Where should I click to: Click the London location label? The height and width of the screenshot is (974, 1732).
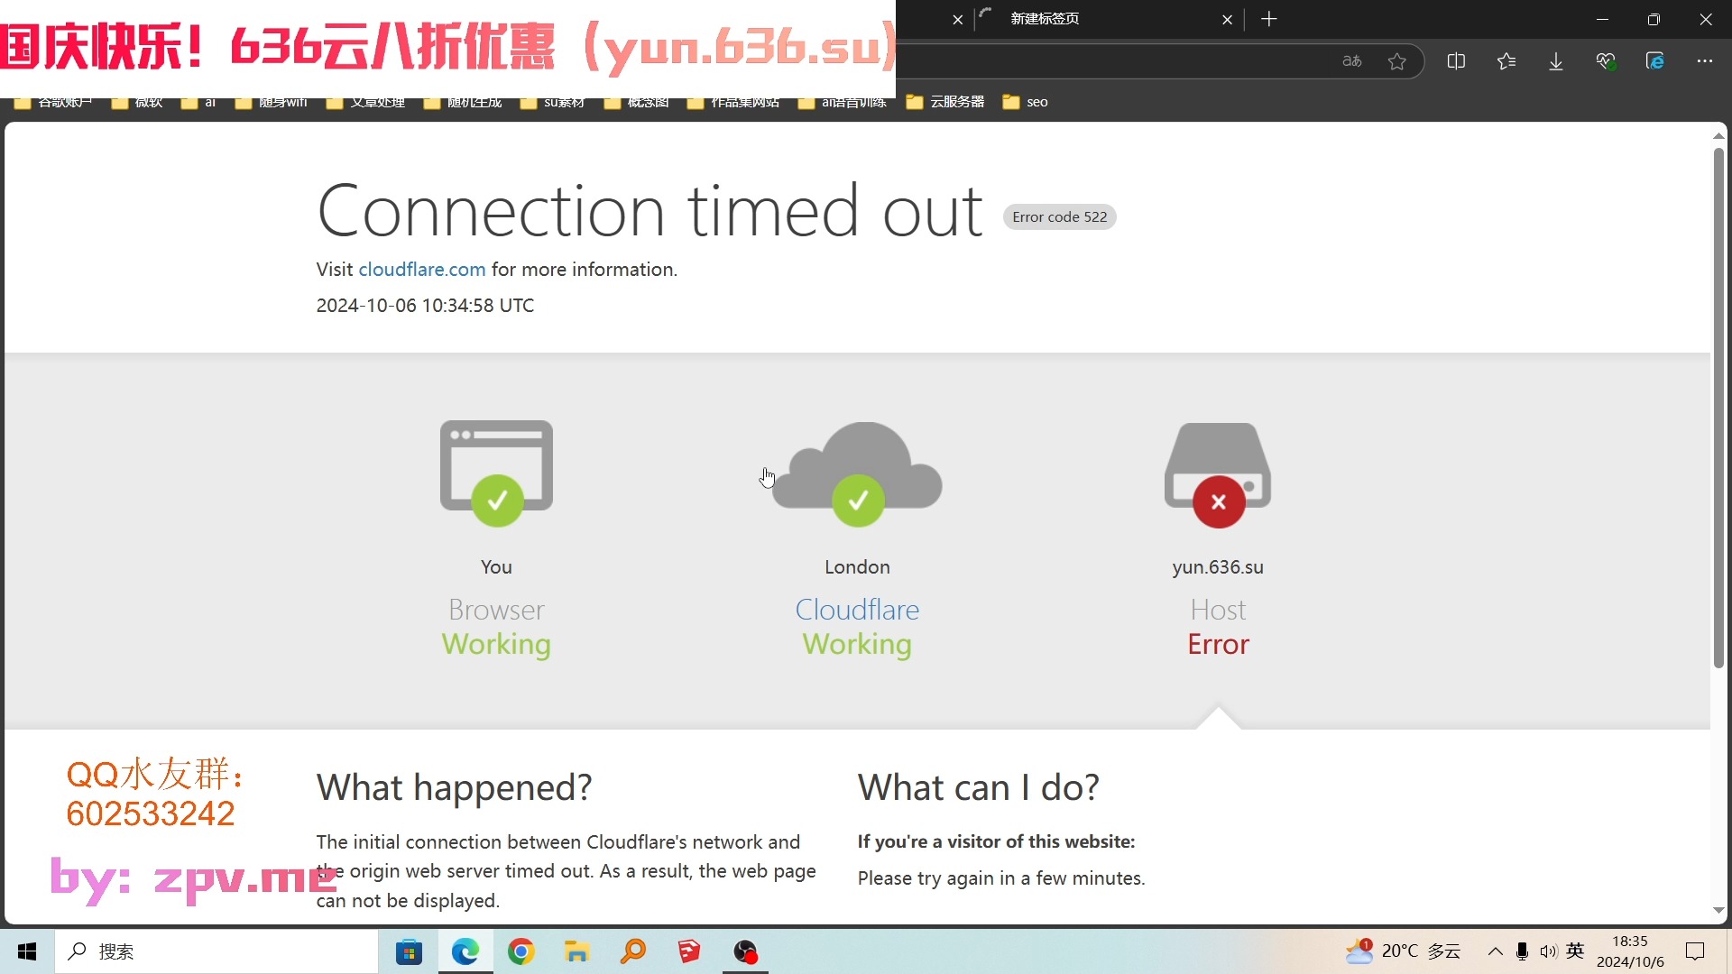pos(857,567)
